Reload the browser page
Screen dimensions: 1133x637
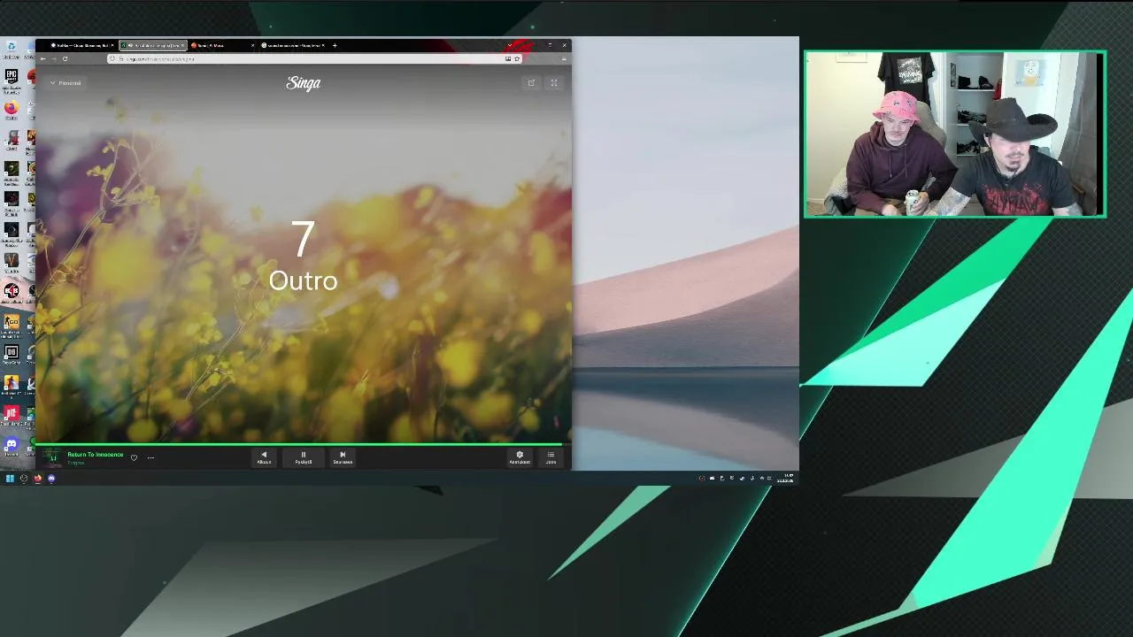click(x=65, y=58)
